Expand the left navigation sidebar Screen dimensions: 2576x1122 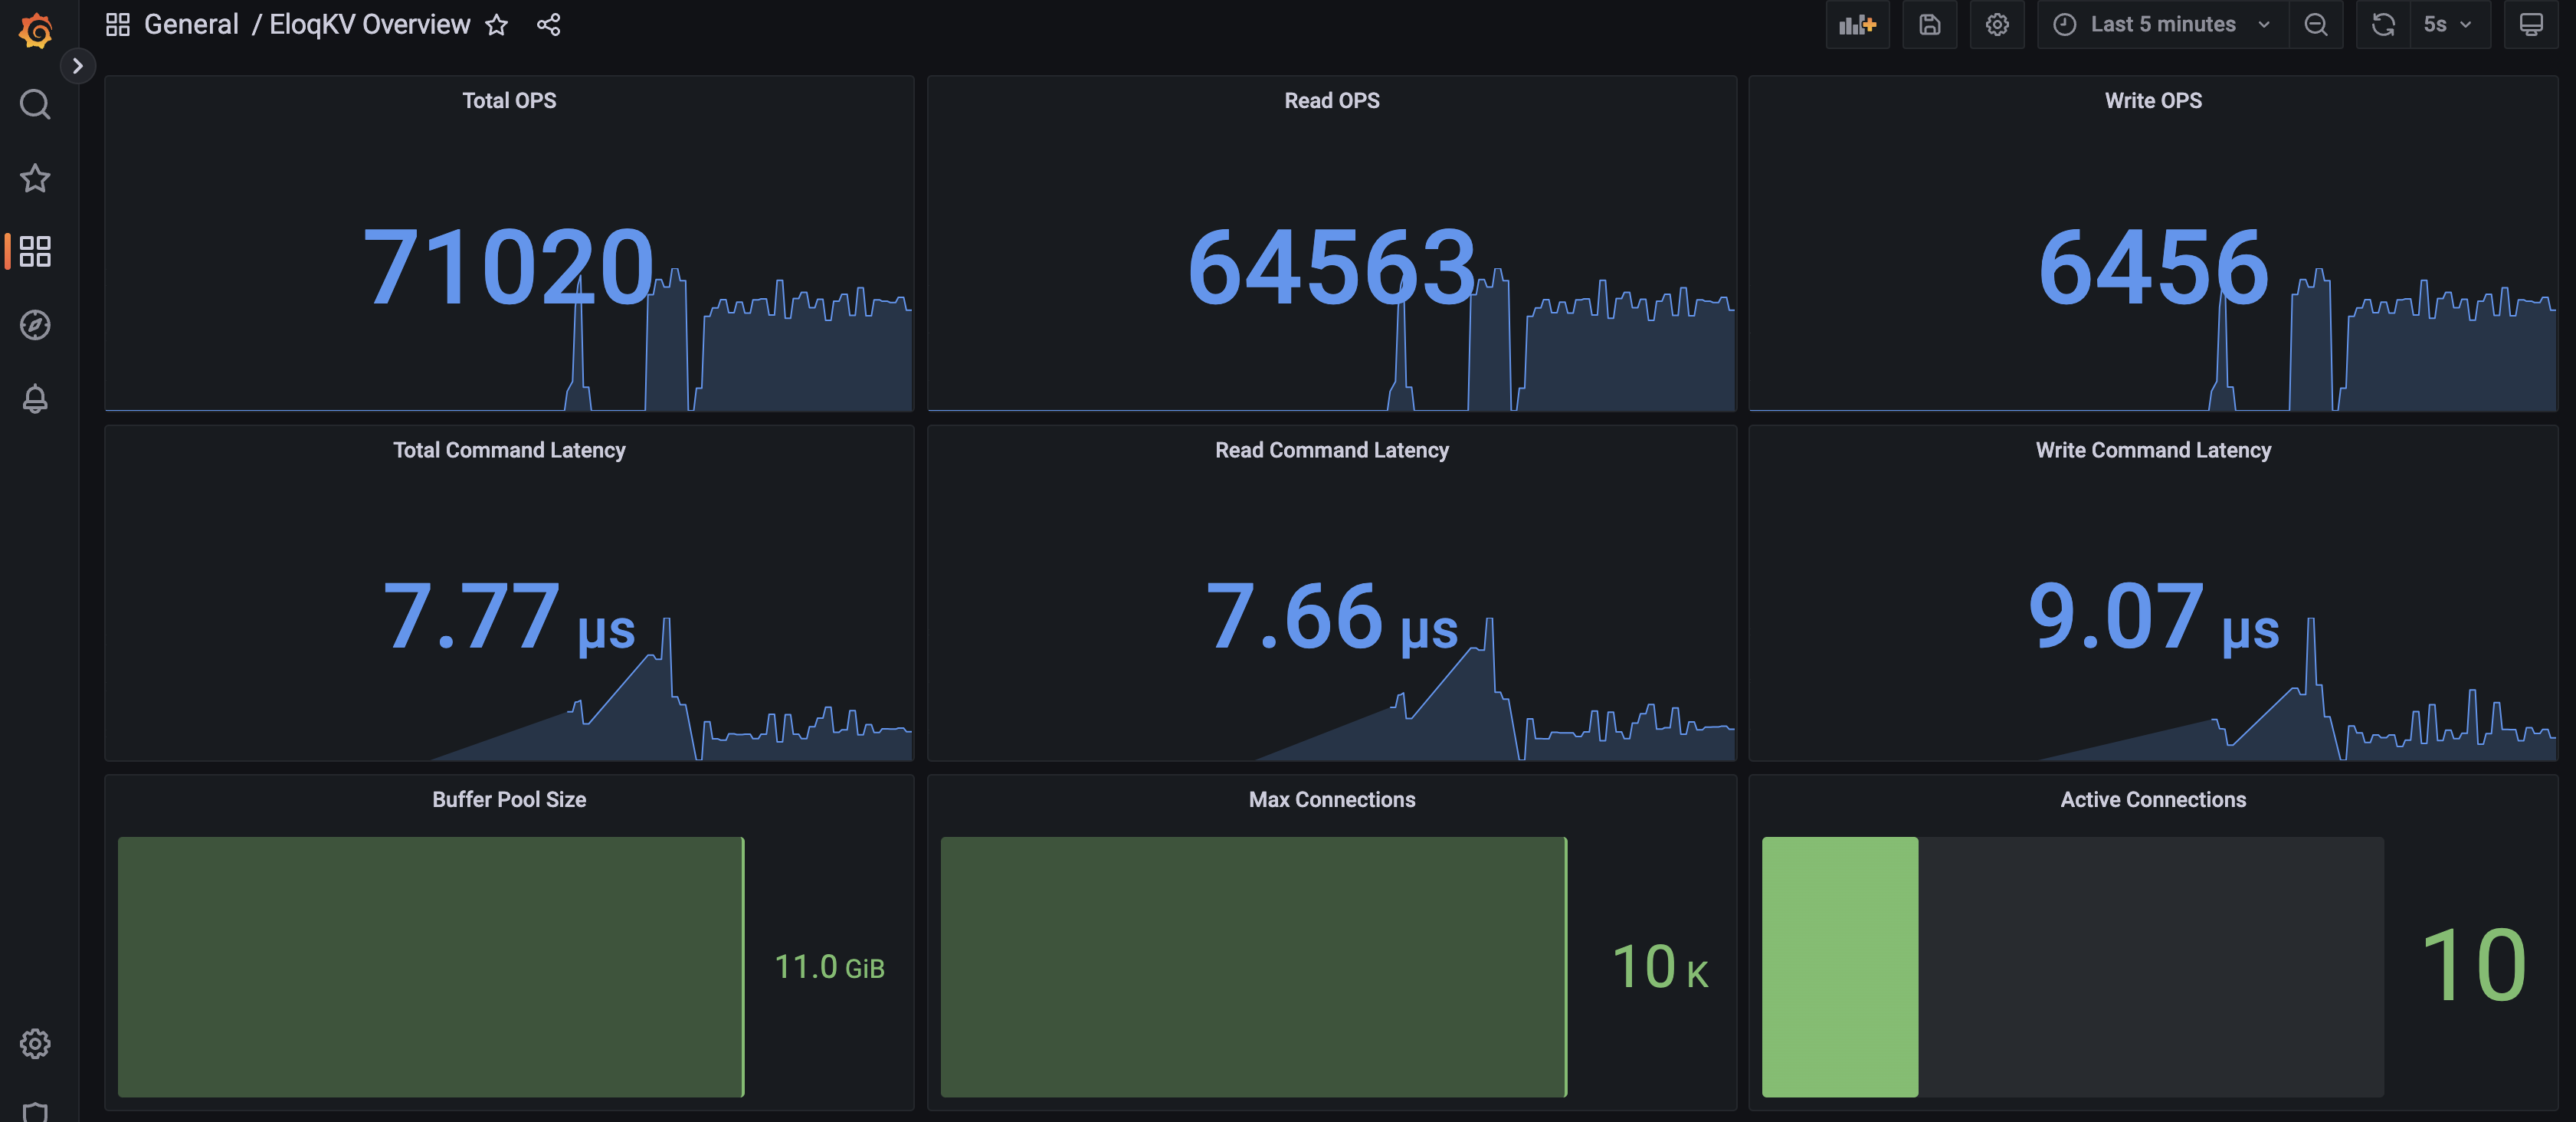78,66
